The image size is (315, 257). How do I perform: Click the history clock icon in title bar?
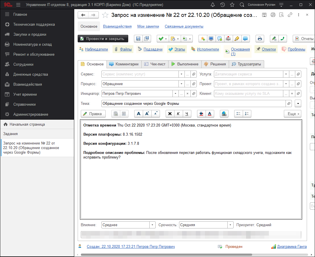(x=222, y=5)
